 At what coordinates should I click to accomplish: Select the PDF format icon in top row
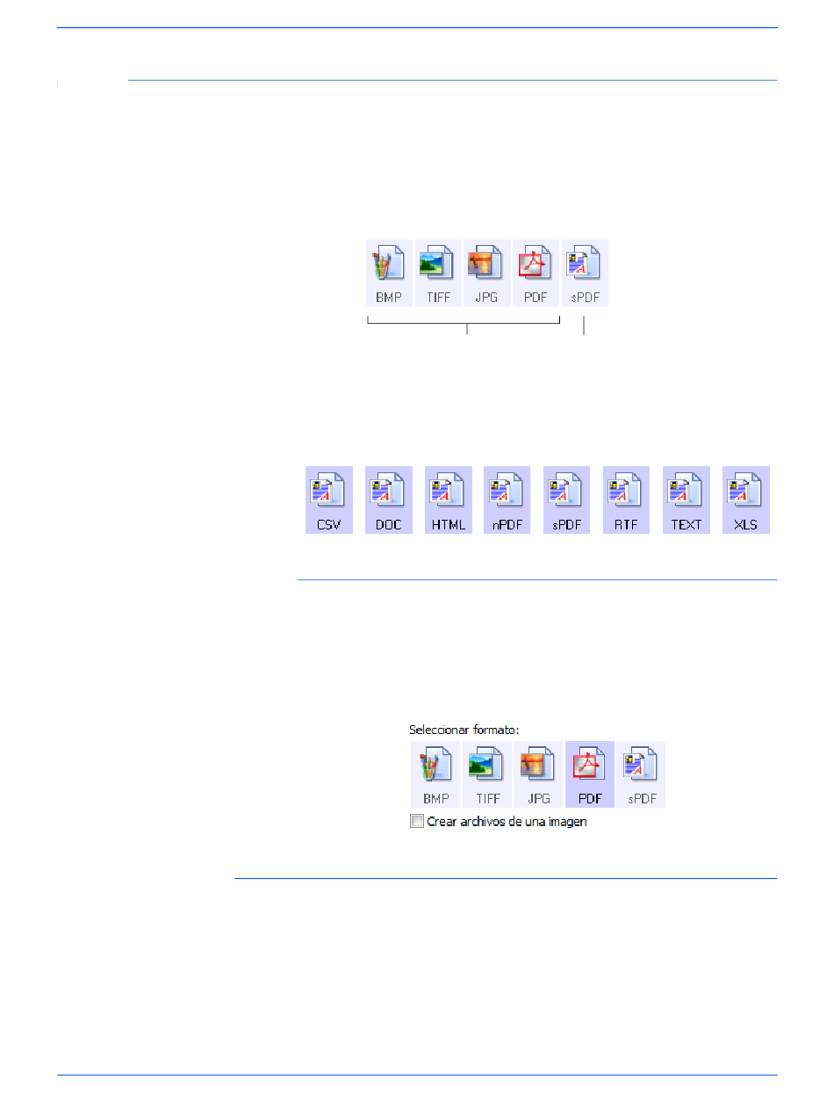(x=536, y=273)
